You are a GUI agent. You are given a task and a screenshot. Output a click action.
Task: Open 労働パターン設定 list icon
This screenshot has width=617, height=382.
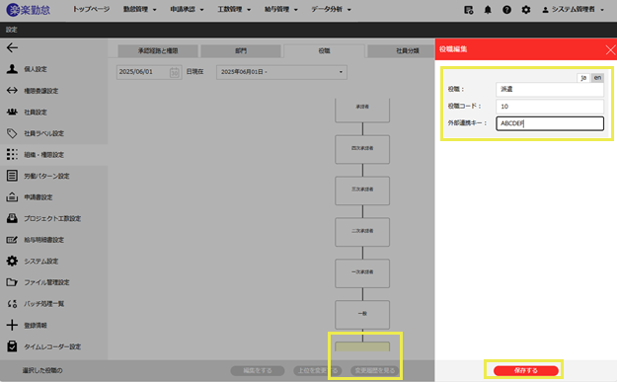pos(12,176)
